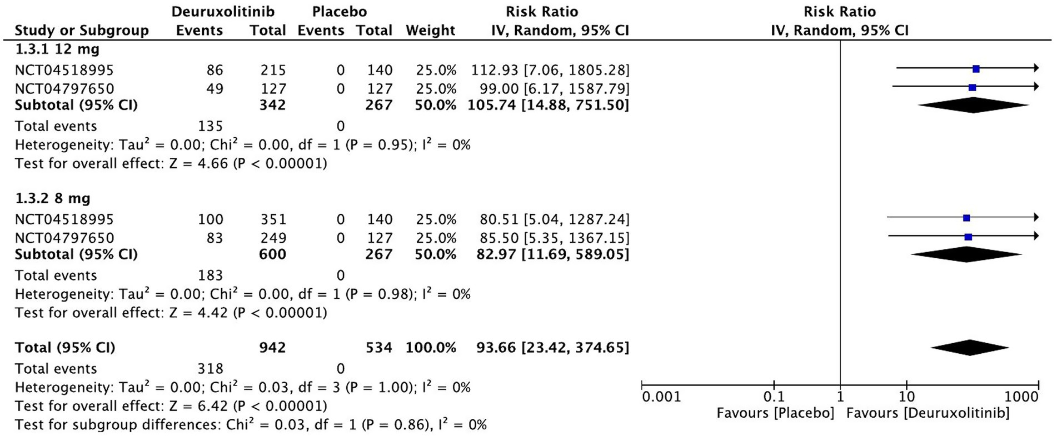The width and height of the screenshot is (1057, 436).
Task: Click the Placebo group header
Action: pyautogui.click(x=340, y=12)
